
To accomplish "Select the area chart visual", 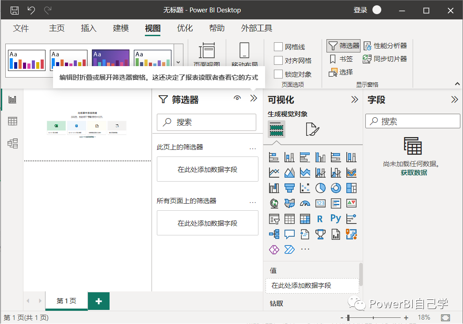I will 289,172.
